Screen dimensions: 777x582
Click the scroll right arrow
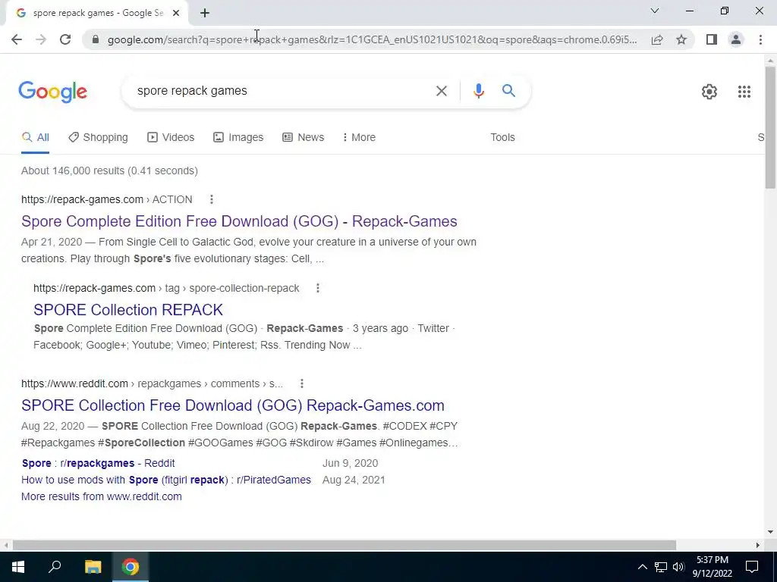click(758, 545)
